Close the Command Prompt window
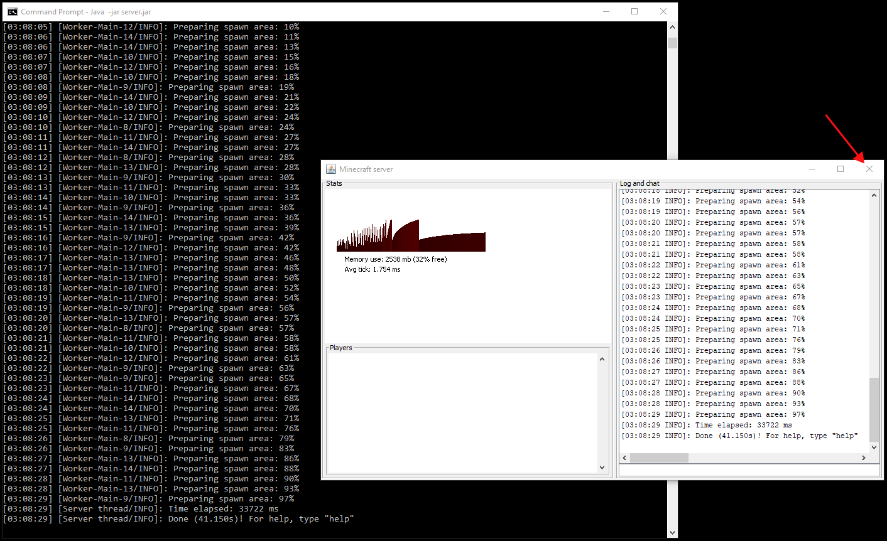 point(663,11)
